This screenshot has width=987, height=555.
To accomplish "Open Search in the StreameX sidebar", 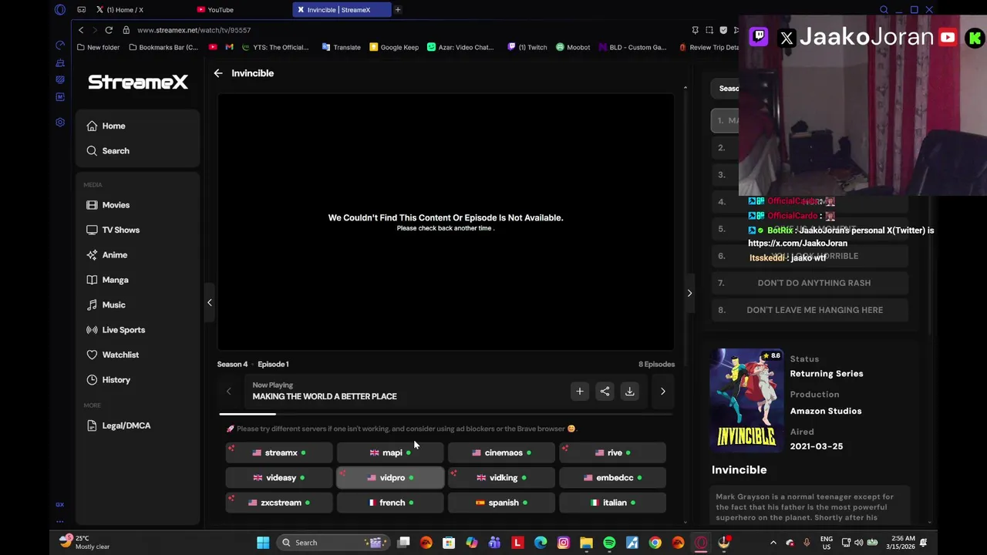I will coord(138,151).
